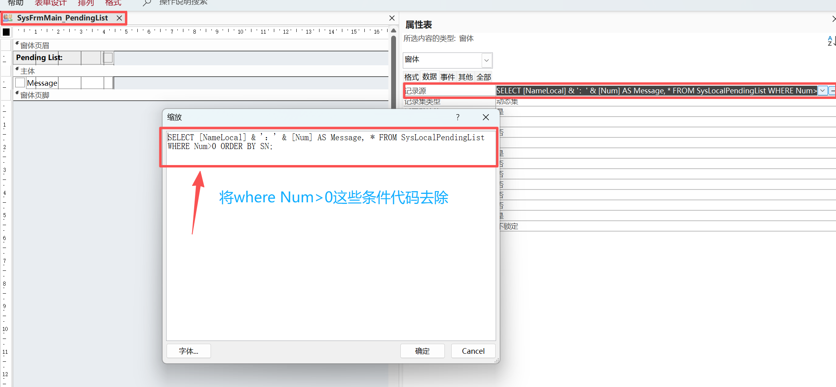Open the record source builder ellipsis button
836x387 pixels.
point(832,91)
